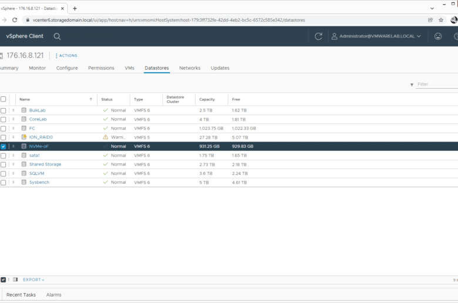
Task: Check the BulkLab row checkbox
Action: 3,110
